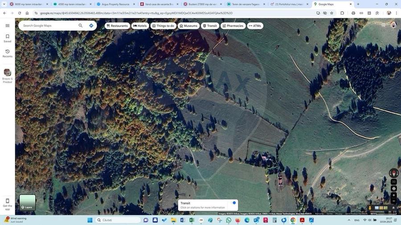Zoom in with the plus button
This screenshot has width=401, height=225.
click(x=393, y=195)
